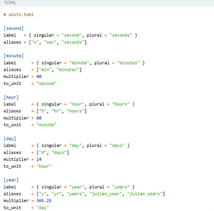Image resolution: width=214 pixels, height=211 pixels.
Task: Click the singular value "second" in second label
Action: 72,35
